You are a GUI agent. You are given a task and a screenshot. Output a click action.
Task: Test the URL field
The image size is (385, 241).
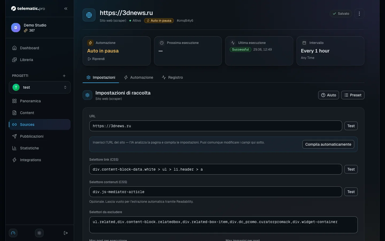click(351, 126)
